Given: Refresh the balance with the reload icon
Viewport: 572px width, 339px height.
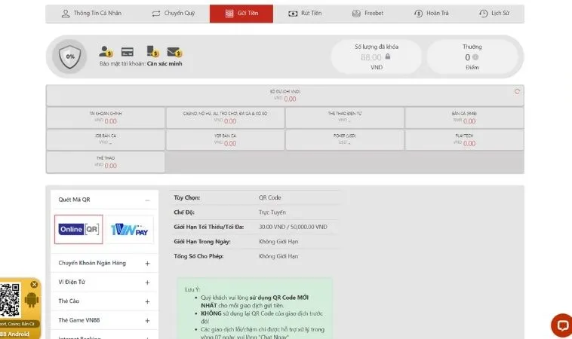Looking at the screenshot, I should 517,91.
